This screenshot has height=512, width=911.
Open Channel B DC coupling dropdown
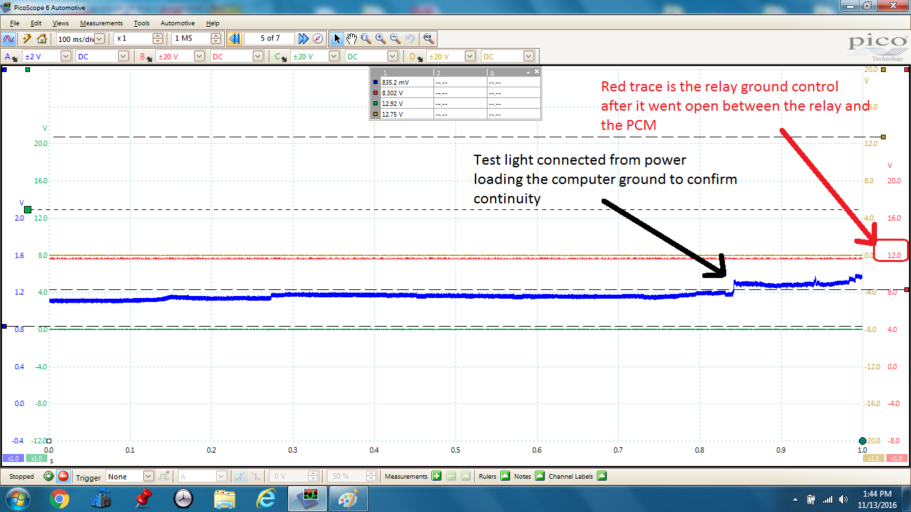(257, 57)
